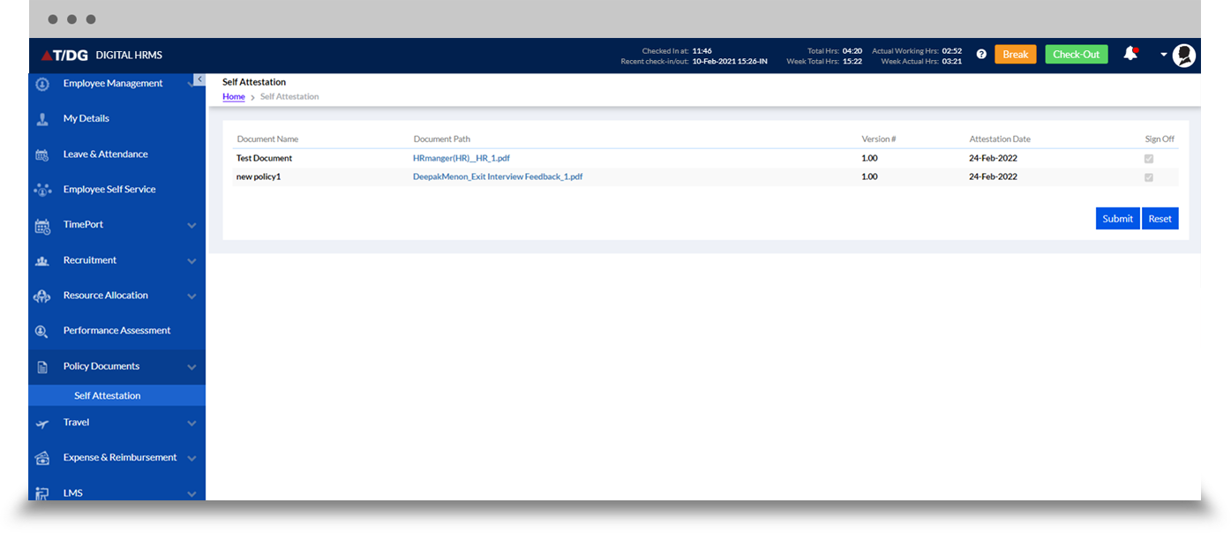The height and width of the screenshot is (533, 1231).
Task: Click the Version # column header
Action: click(879, 139)
